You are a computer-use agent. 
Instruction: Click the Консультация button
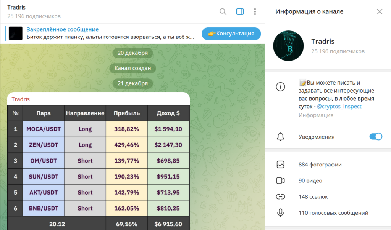coord(231,34)
